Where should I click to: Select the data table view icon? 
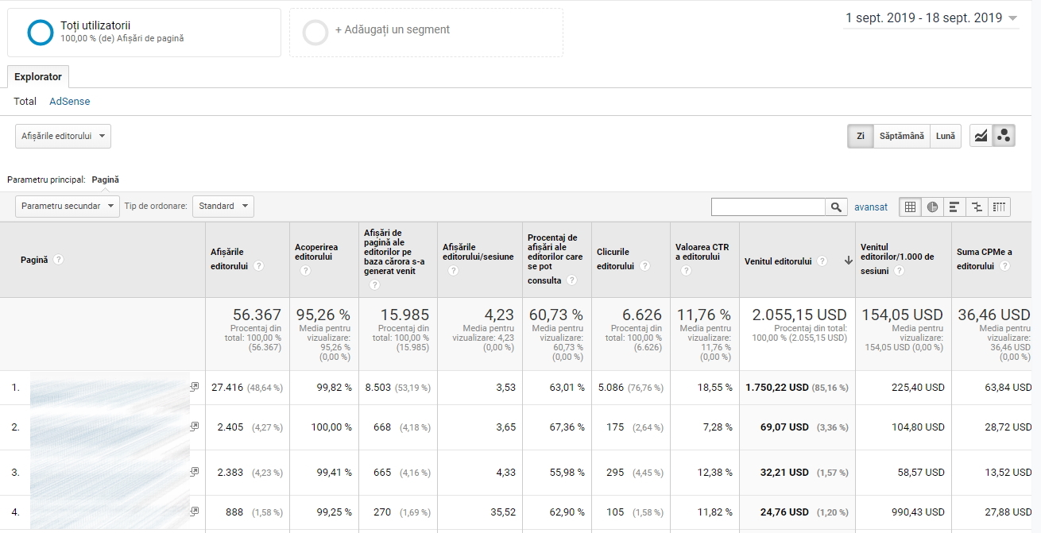click(910, 207)
